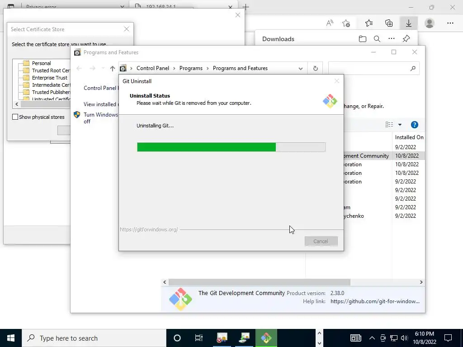
Task: Click the horizontal scrollbar in programs list
Action: 259,282
